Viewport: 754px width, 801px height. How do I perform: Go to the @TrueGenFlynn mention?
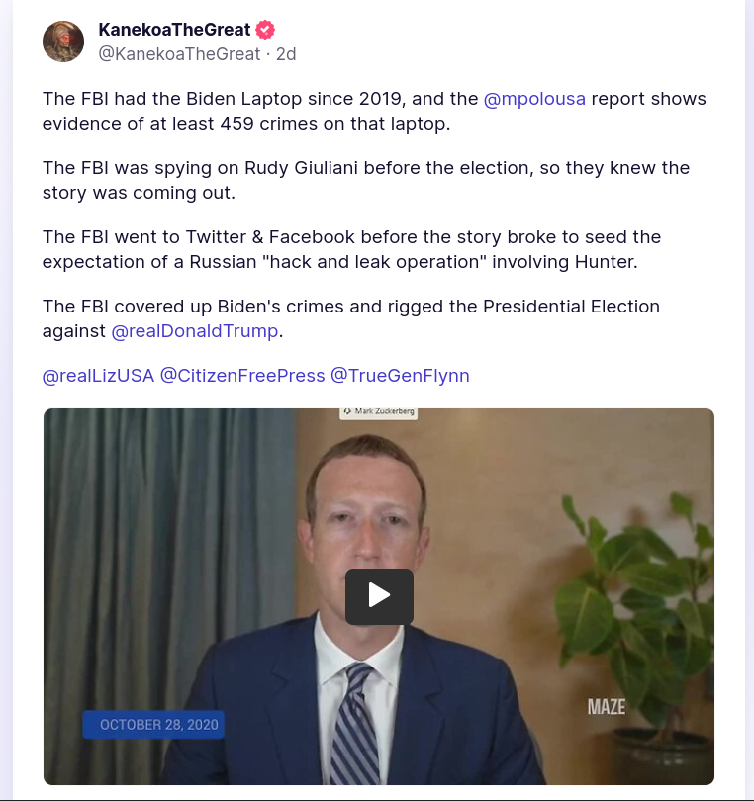pyautogui.click(x=400, y=376)
